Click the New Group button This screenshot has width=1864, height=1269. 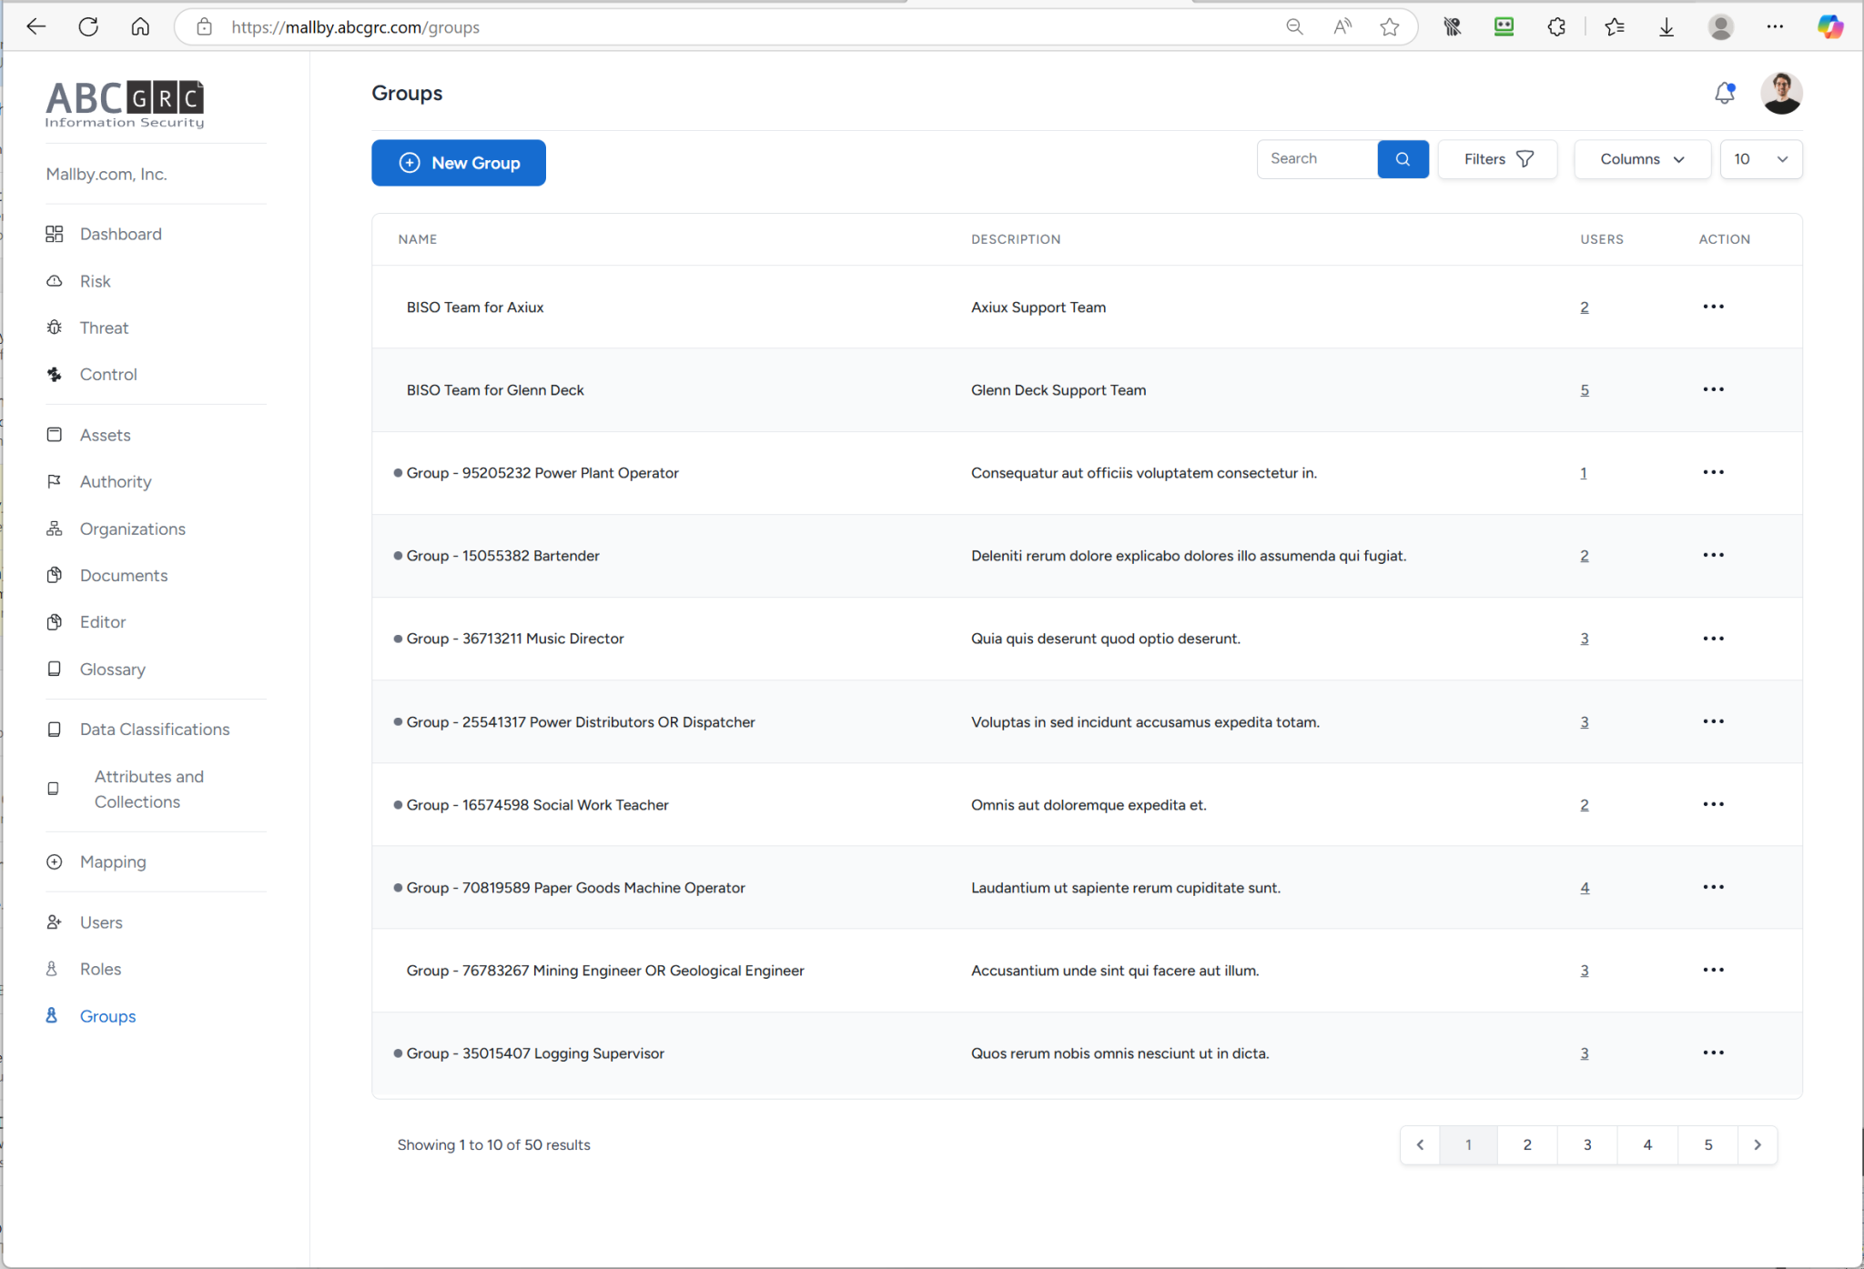point(459,163)
